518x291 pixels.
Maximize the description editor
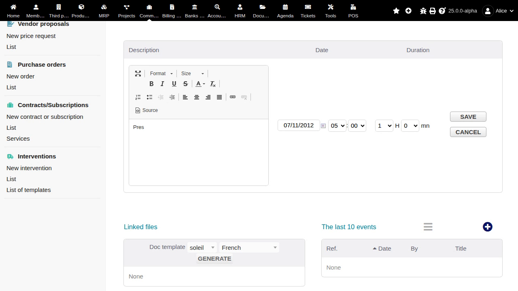pos(138,73)
